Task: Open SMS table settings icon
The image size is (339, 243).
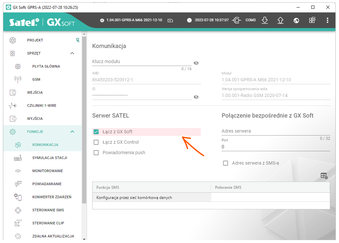Action: 324,176
